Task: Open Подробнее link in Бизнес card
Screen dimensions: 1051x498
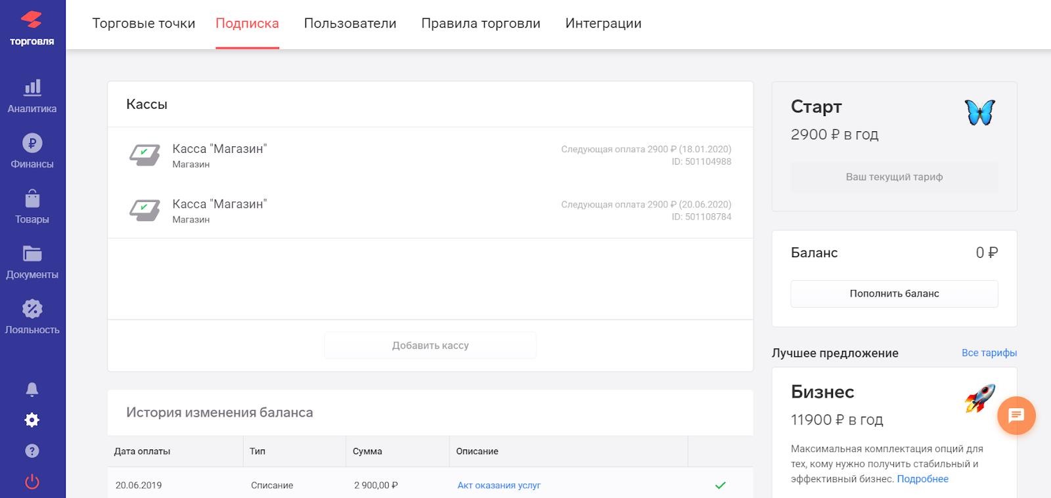Action: (922, 478)
